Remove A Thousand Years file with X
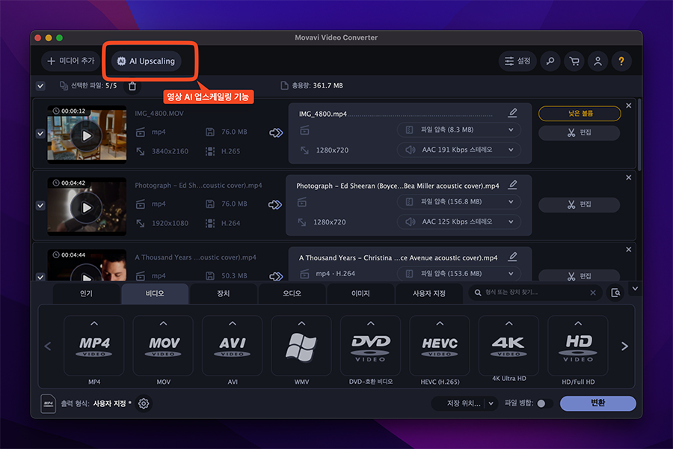 (x=628, y=250)
